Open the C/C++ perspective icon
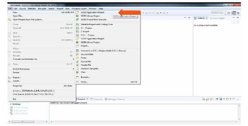Viewport: 248px width, 126px height. [x=234, y=13]
